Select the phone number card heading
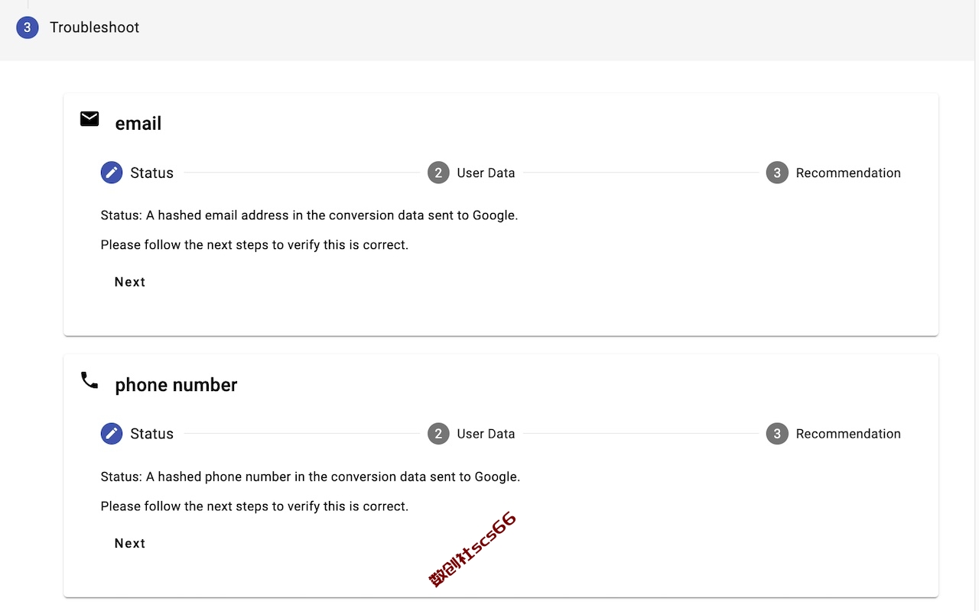Image resolution: width=979 pixels, height=611 pixels. click(x=176, y=385)
